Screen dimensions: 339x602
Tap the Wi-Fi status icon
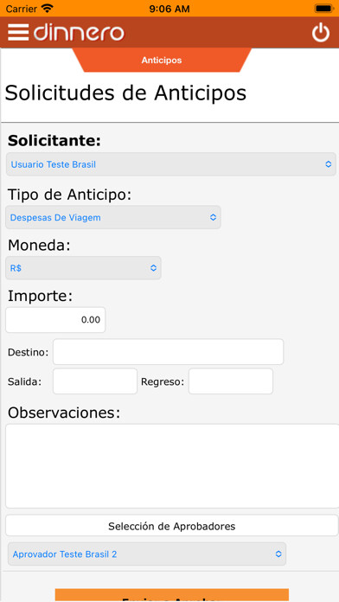(48, 8)
